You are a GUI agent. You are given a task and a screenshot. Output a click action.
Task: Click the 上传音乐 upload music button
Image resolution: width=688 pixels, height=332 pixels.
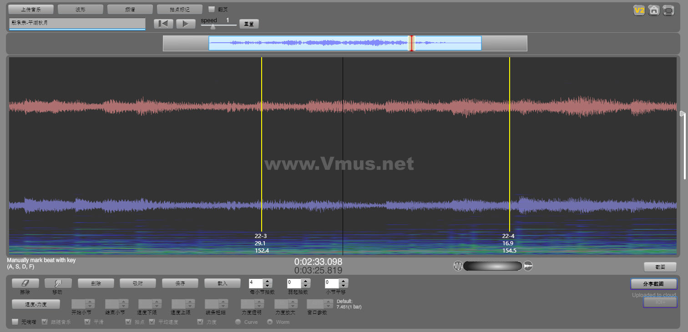[x=31, y=9]
